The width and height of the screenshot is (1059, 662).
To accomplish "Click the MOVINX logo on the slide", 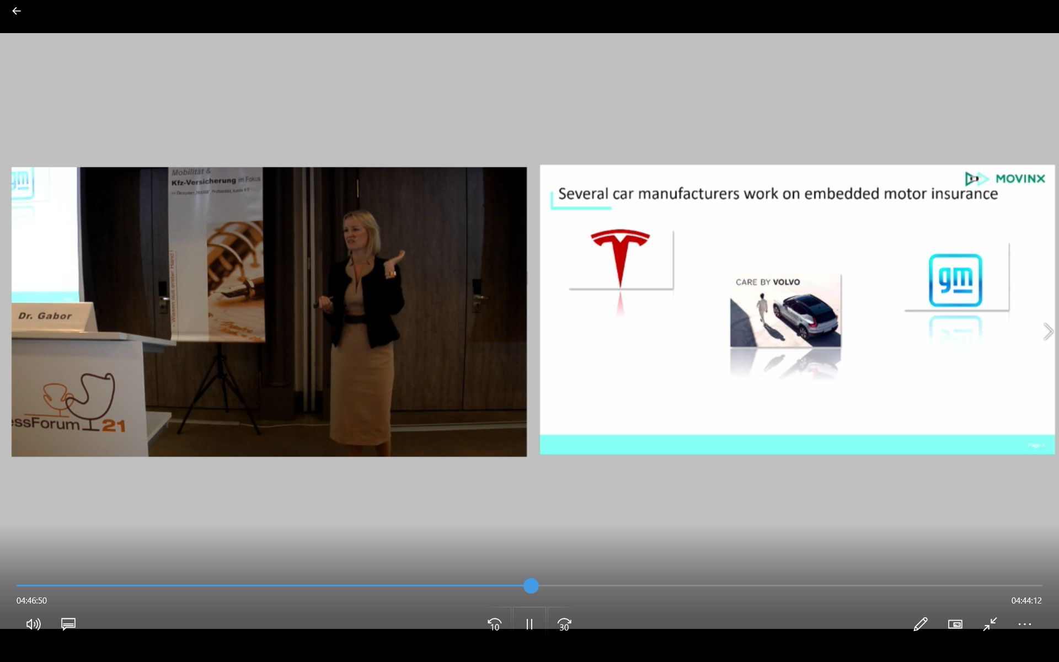I will [x=1005, y=179].
